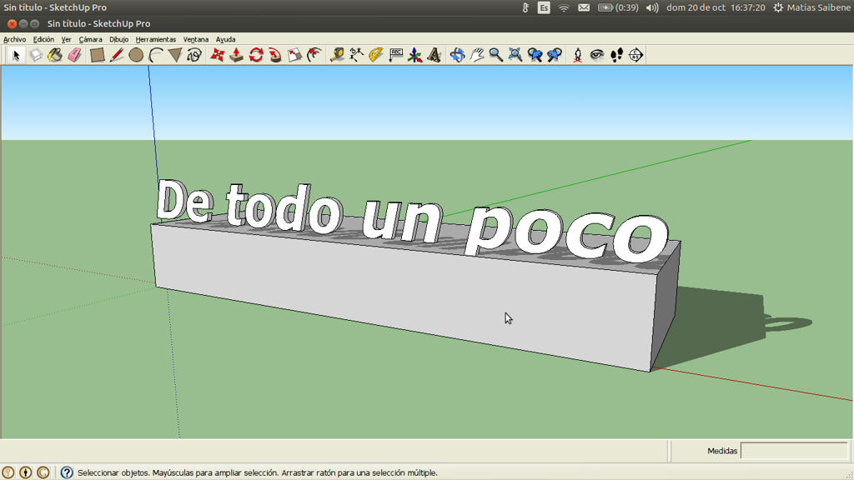Select the arrow Select tool
The image size is (854, 480).
coord(16,55)
